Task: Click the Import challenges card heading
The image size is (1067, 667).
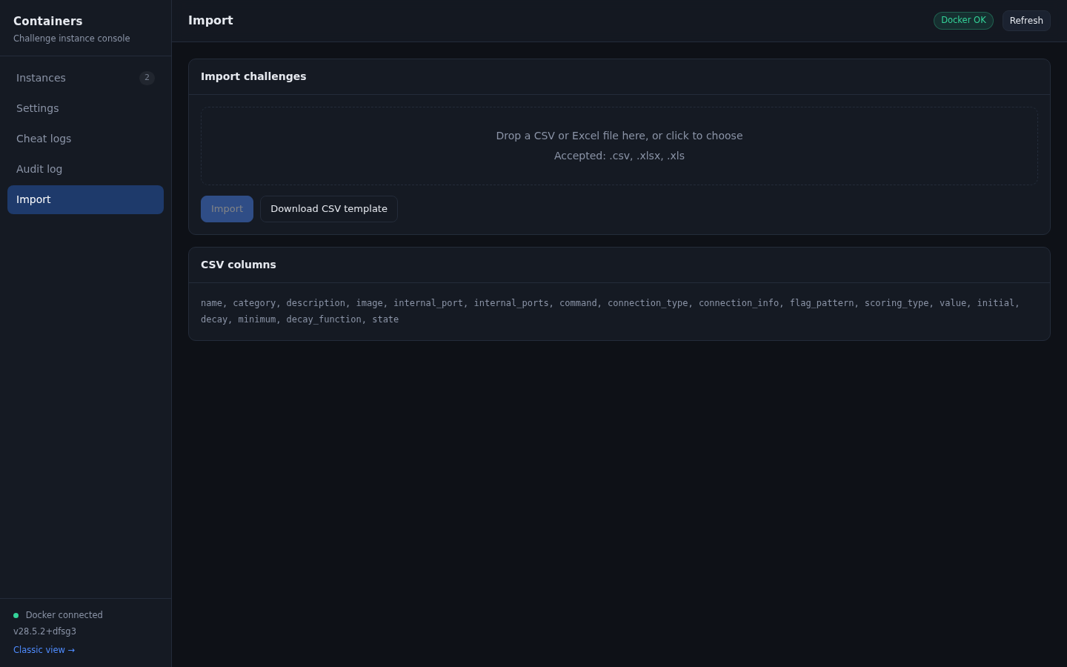Action: click(x=253, y=76)
